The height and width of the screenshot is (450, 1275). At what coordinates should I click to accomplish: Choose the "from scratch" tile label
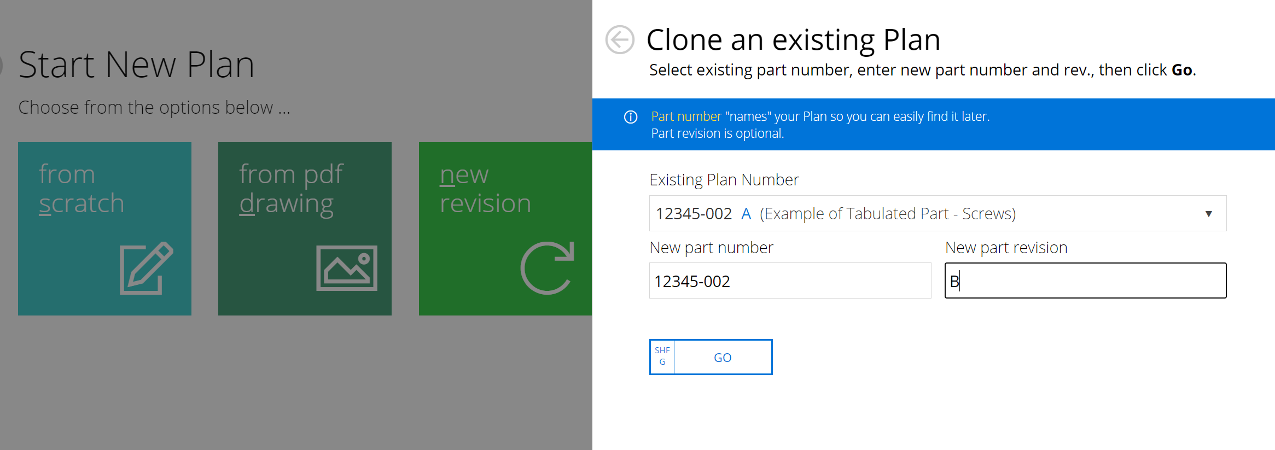(81, 189)
